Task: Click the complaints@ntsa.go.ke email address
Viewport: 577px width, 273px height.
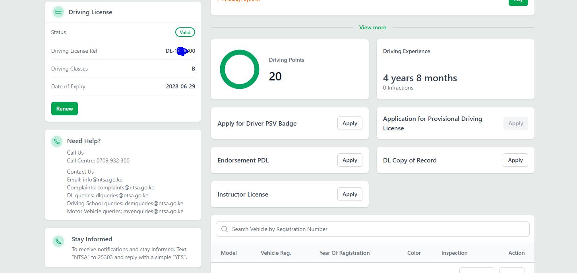Action: (126, 187)
